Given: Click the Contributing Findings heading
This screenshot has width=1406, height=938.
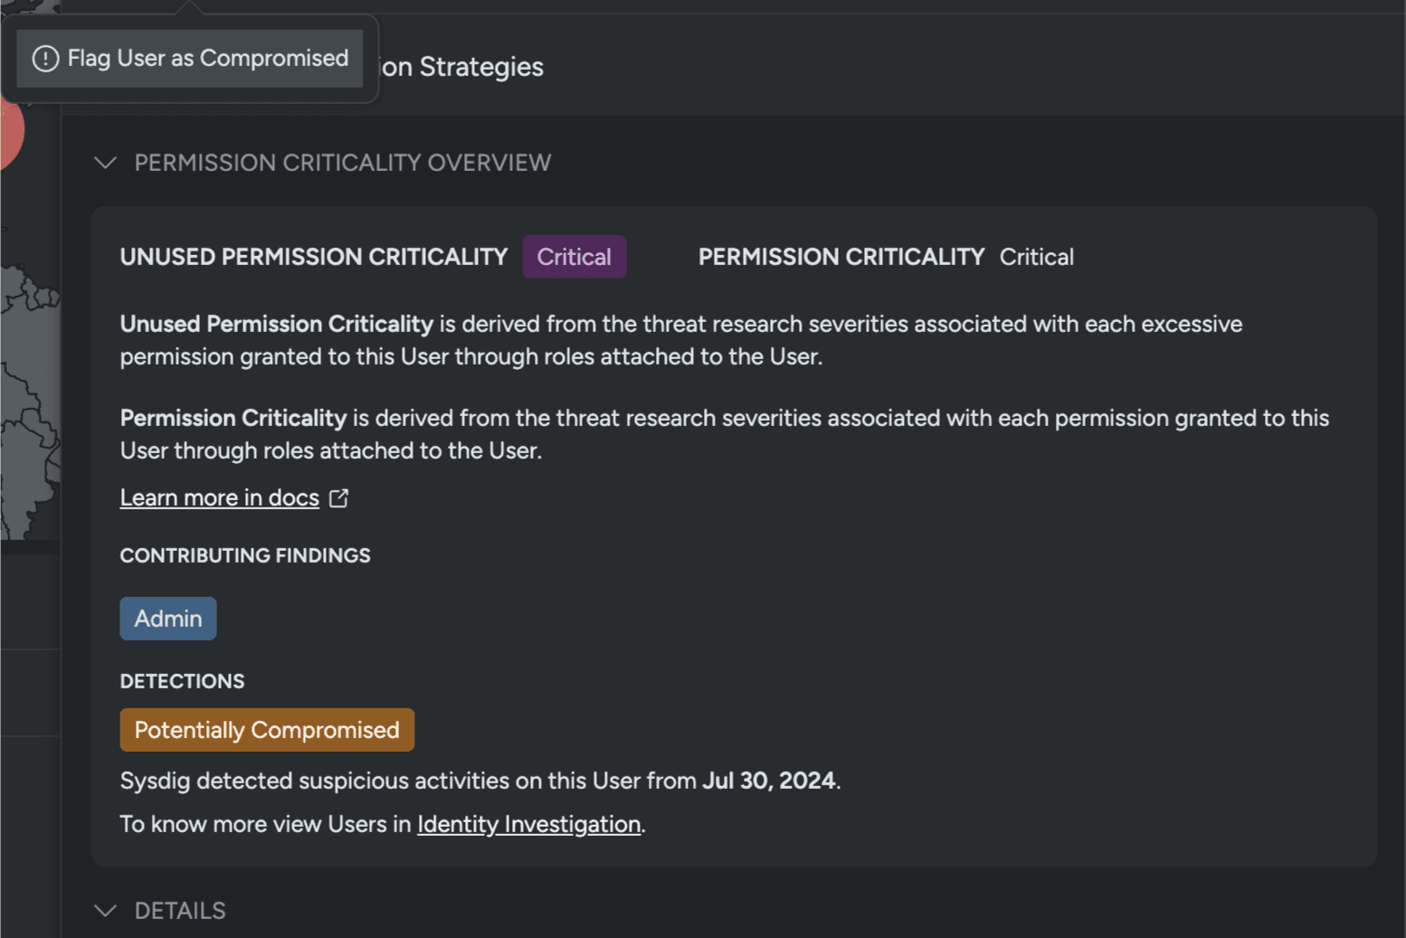Looking at the screenshot, I should [x=245, y=555].
